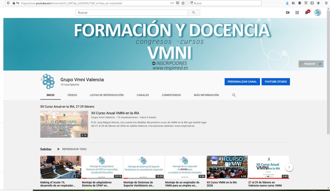This screenshot has height=191, width=330.
Task: Click the site padlock security icon
Action: pos(13,3)
